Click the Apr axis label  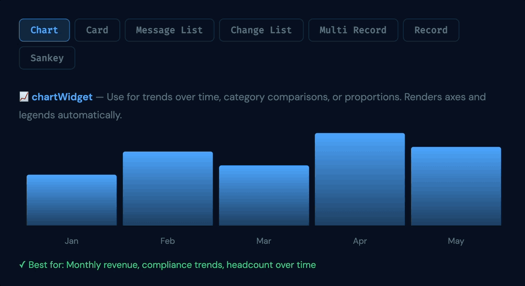[360, 241]
